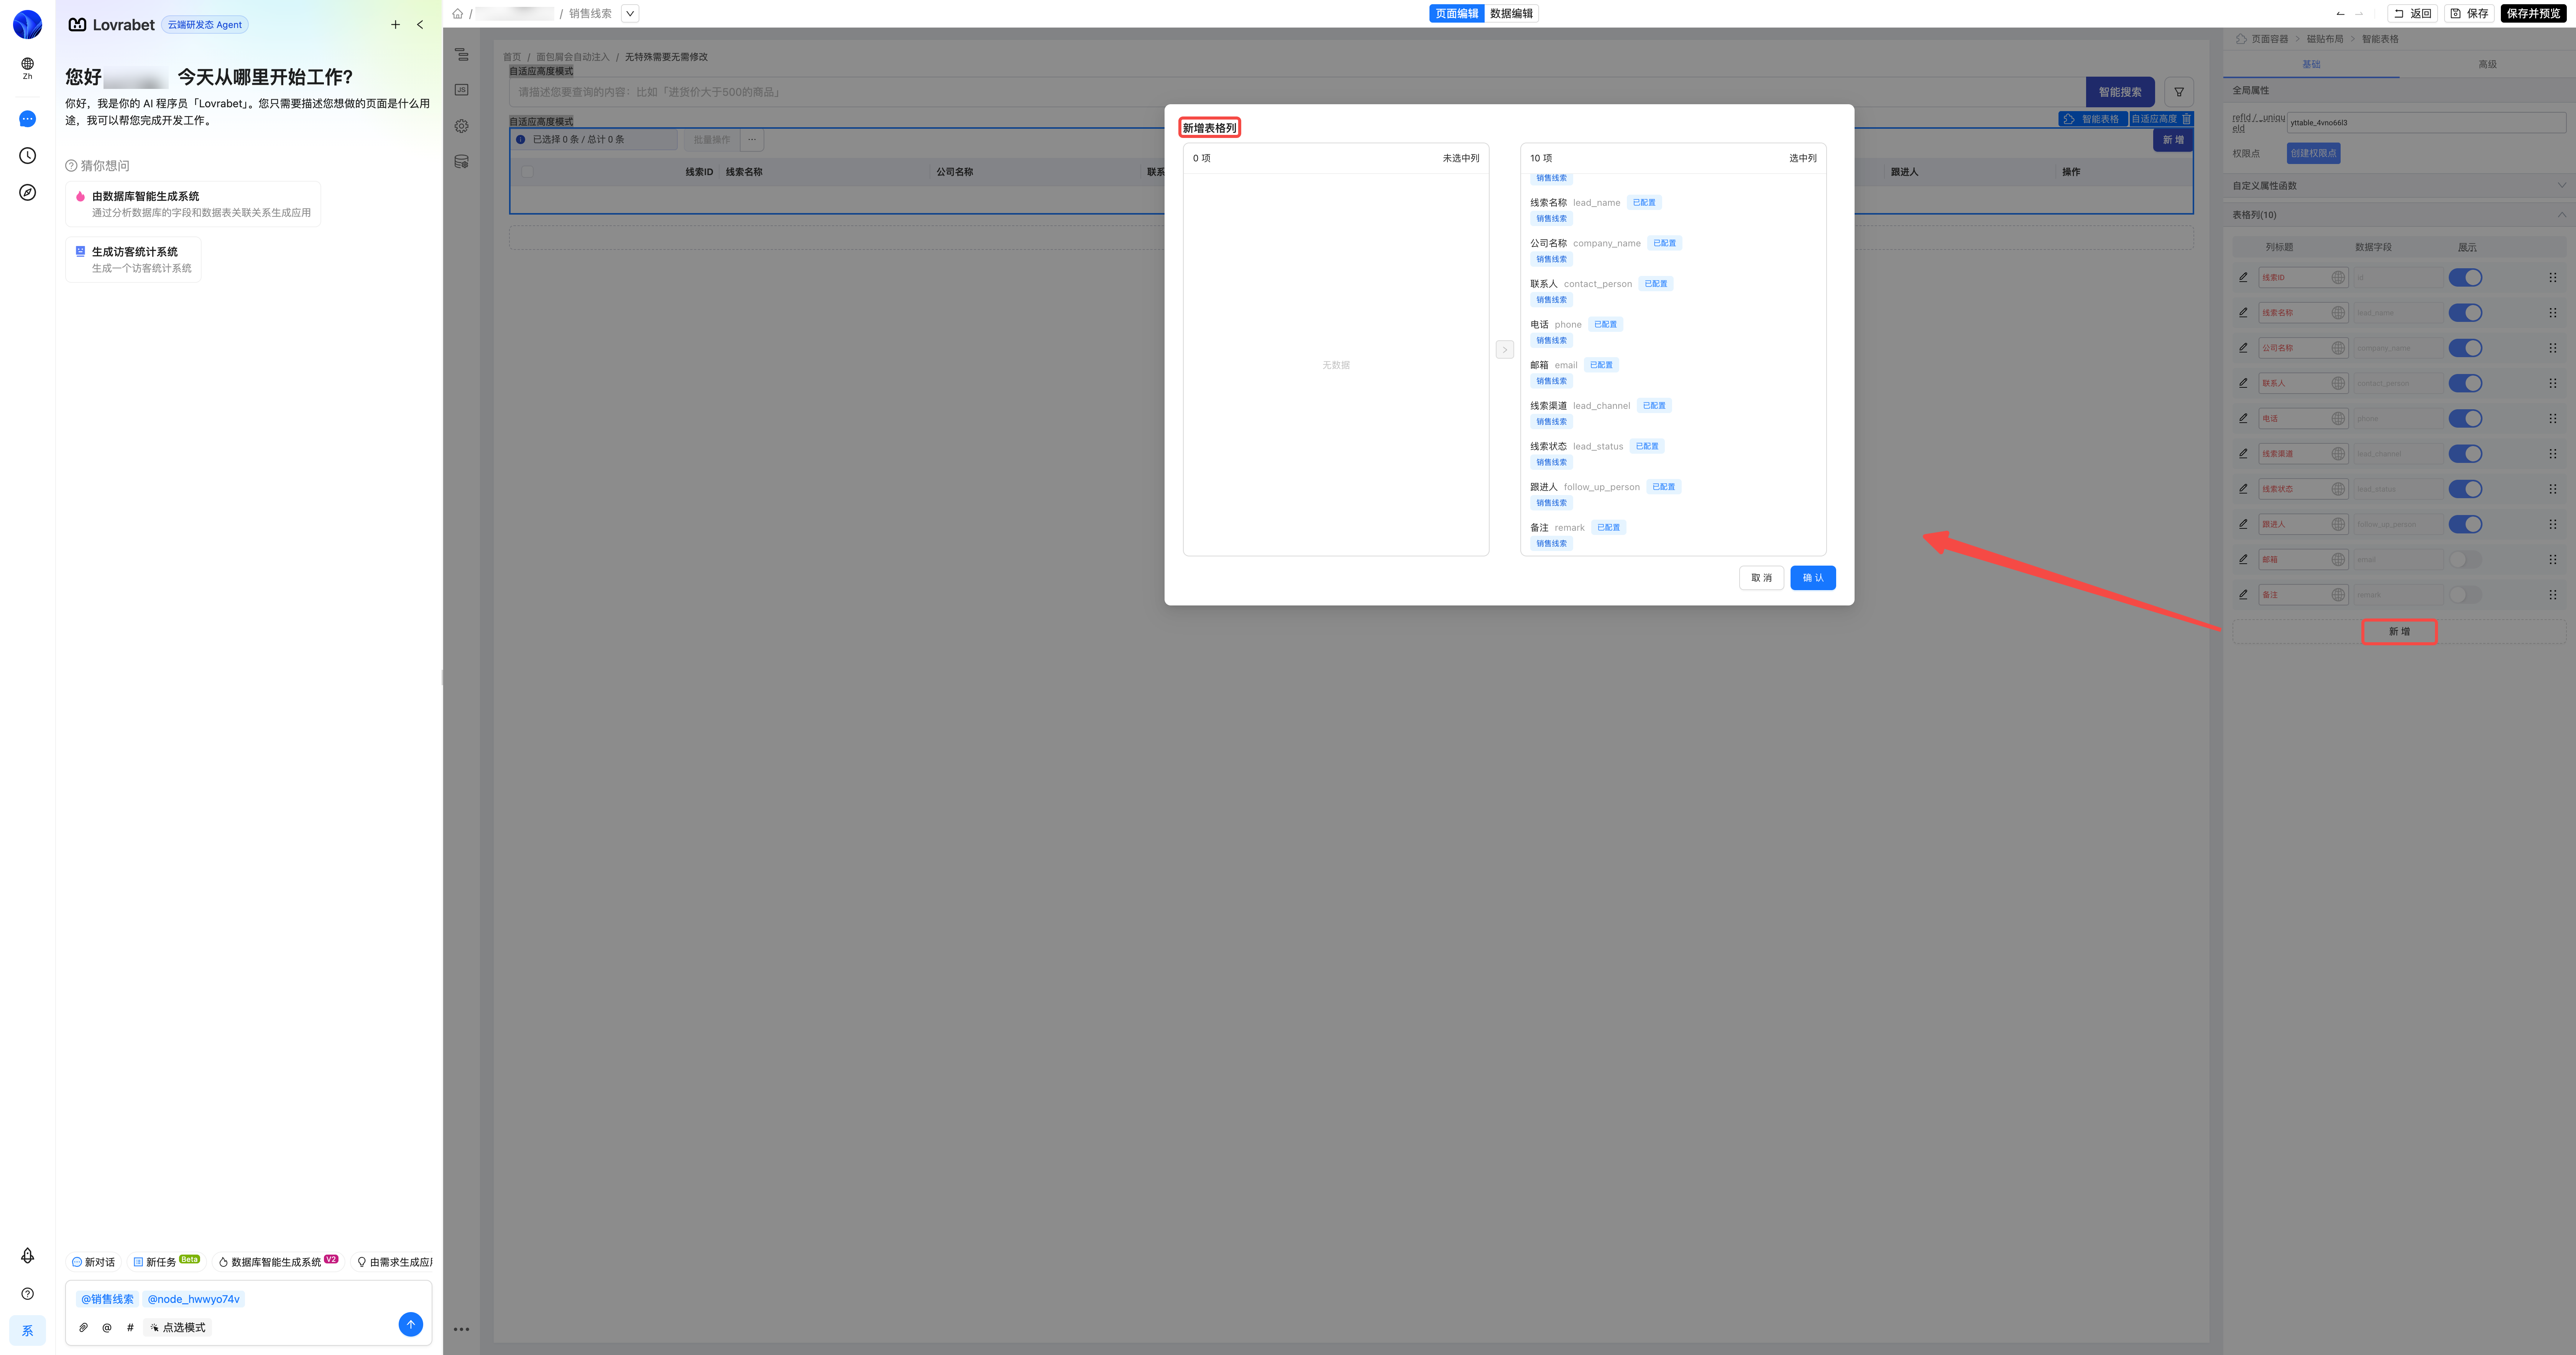The width and height of the screenshot is (2576, 1355).
Task: Click the rocket icon in left rail
Action: coord(27,1256)
